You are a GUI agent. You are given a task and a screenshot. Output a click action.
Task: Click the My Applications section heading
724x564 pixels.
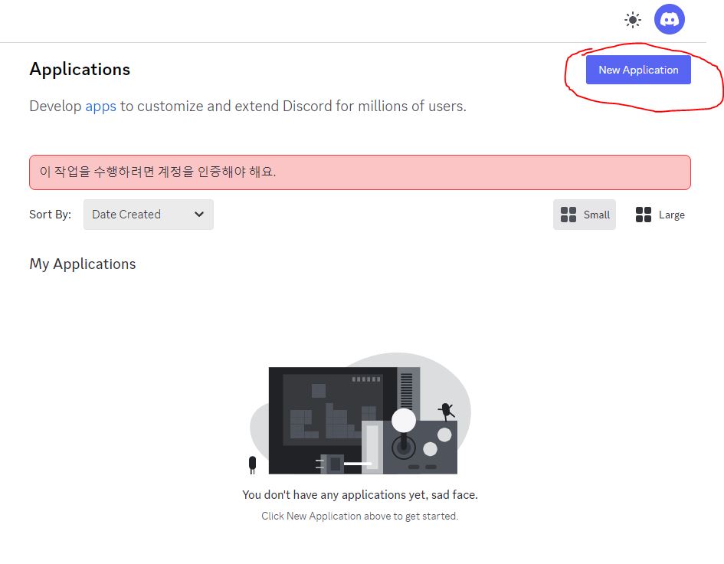(83, 264)
